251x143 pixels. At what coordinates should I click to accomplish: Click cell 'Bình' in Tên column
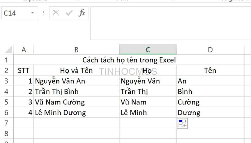pos(210,91)
